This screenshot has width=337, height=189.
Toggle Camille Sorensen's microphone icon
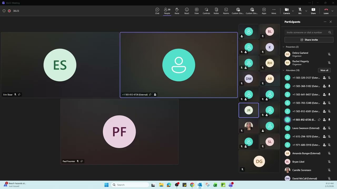pos(329,170)
